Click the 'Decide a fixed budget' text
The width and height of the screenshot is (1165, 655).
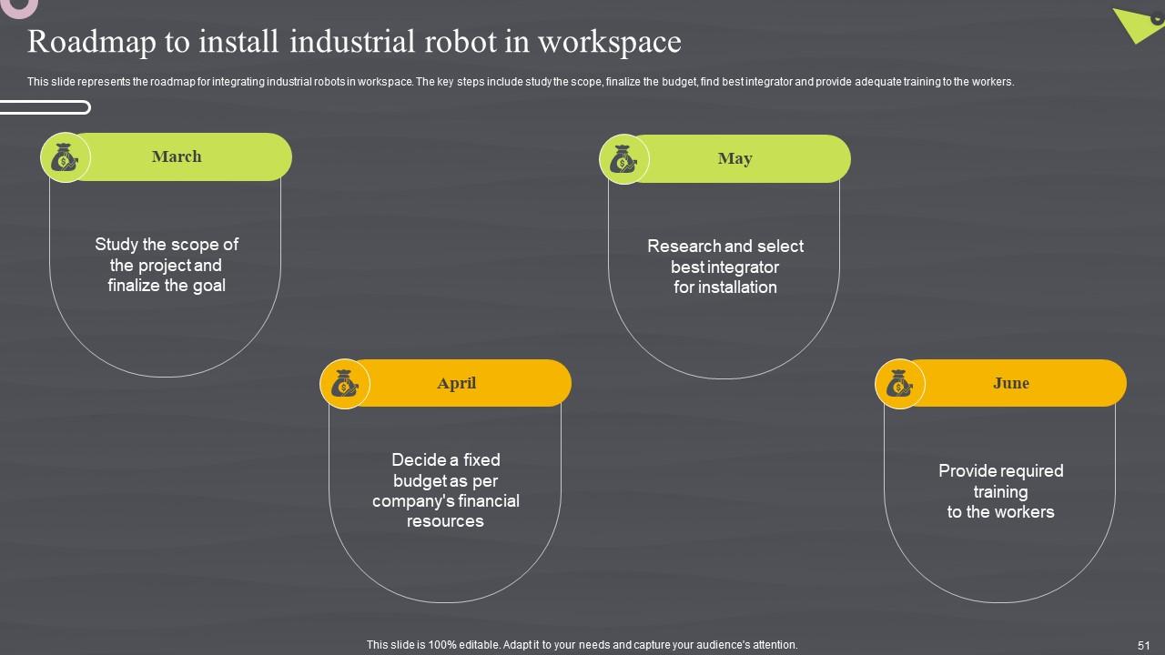445,490
